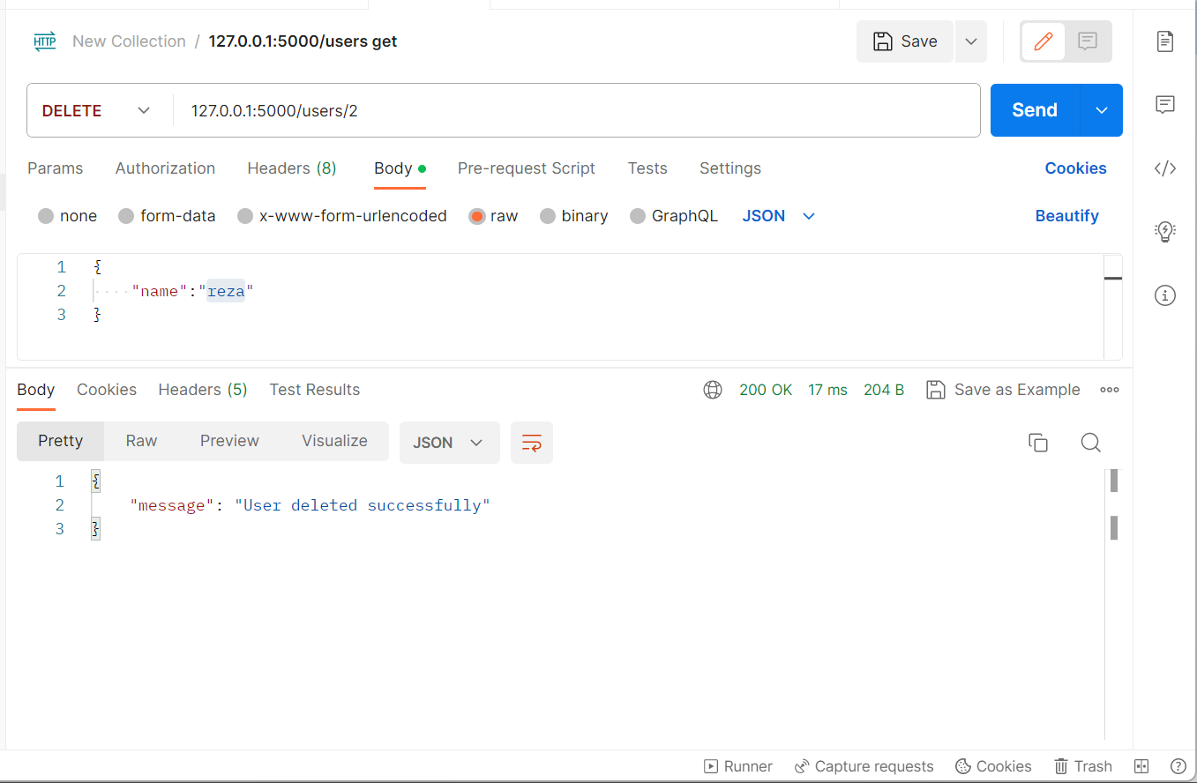Send the DELETE request
This screenshot has height=783, width=1197.
(1035, 110)
